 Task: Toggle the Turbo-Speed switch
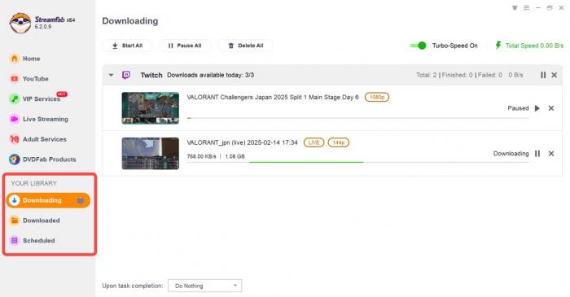coord(418,46)
